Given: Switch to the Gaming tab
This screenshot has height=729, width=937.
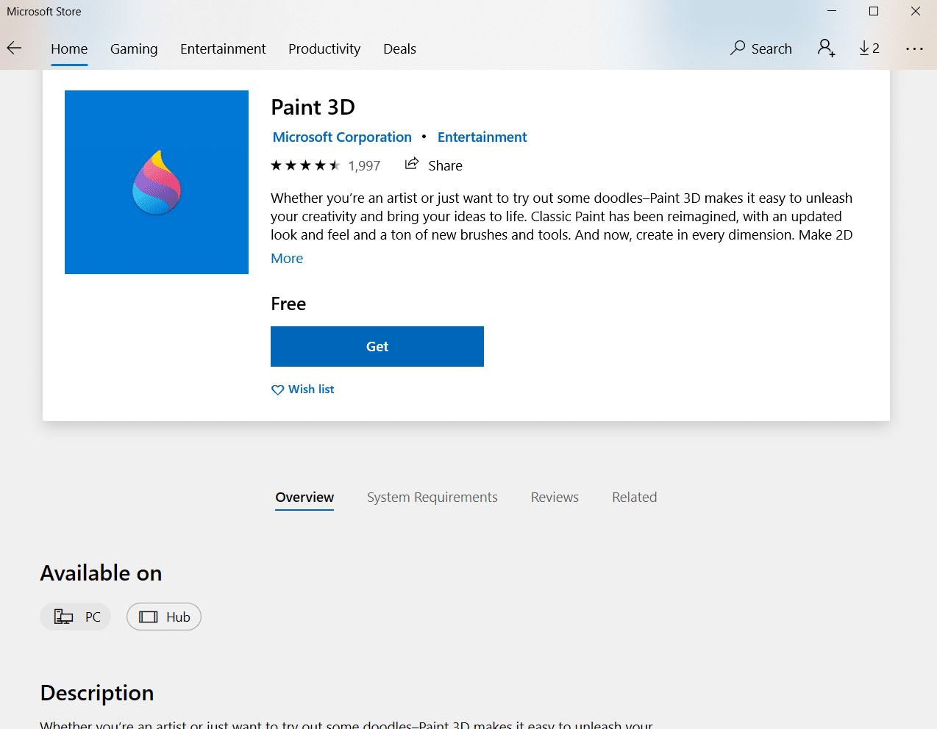Looking at the screenshot, I should 134,49.
